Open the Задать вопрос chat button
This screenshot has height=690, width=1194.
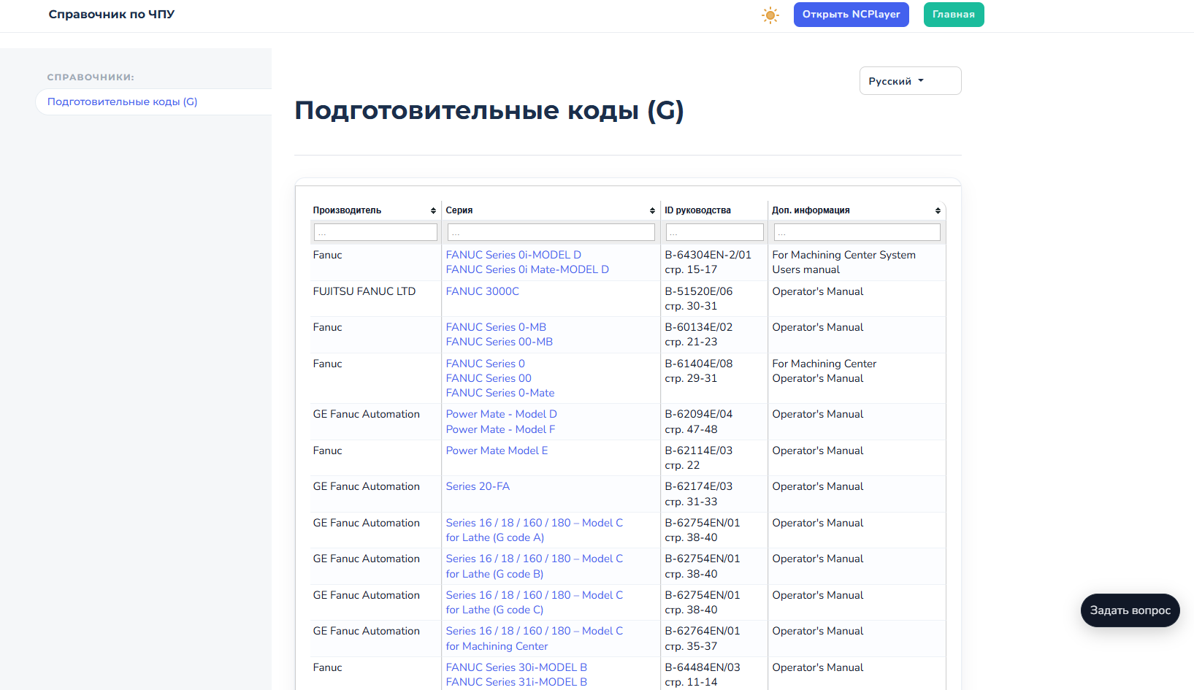[x=1130, y=610]
